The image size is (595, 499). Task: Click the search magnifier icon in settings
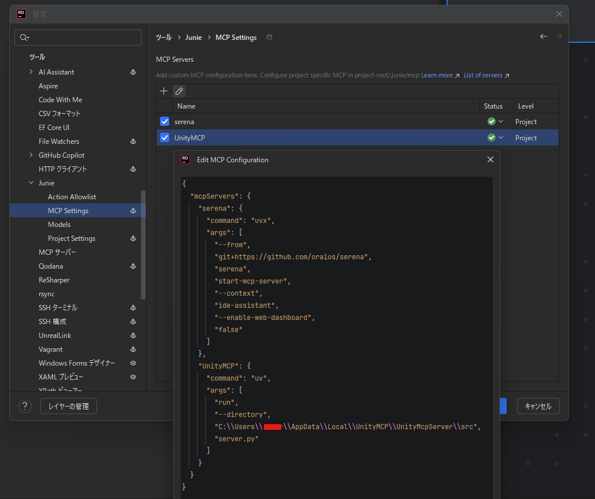click(24, 38)
